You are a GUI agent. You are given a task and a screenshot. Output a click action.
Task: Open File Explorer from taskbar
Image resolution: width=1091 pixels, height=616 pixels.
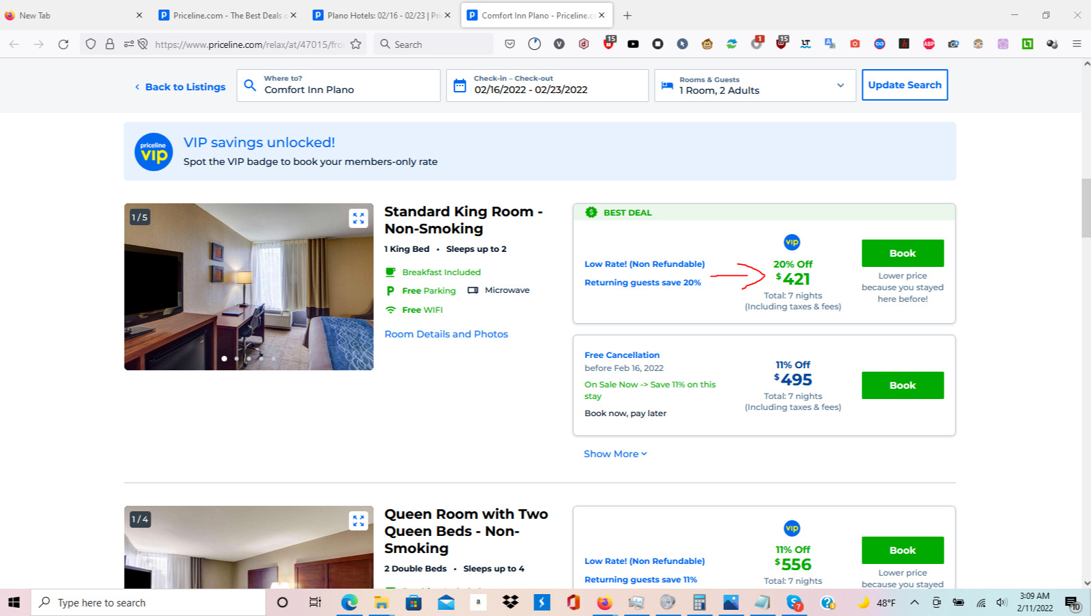point(381,602)
